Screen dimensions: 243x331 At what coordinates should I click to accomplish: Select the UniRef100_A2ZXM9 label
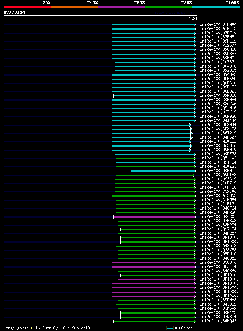[218, 112]
